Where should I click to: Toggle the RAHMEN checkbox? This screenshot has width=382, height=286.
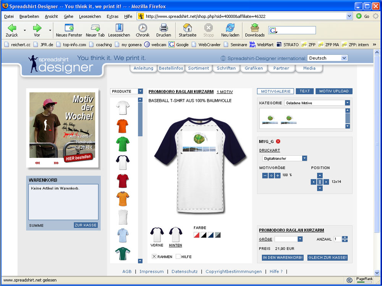pos(154,256)
